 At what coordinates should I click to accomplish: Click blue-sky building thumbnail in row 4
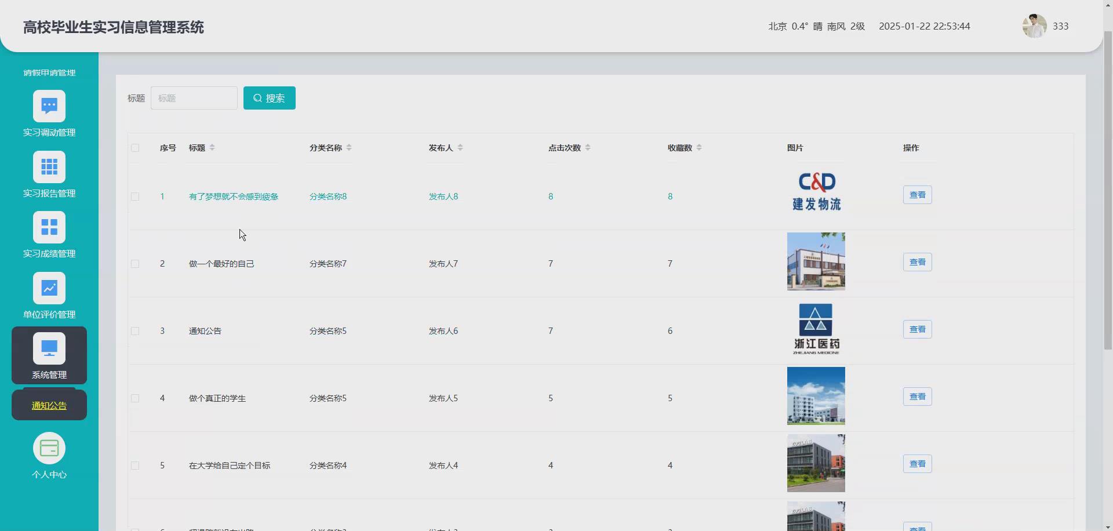pos(816,396)
